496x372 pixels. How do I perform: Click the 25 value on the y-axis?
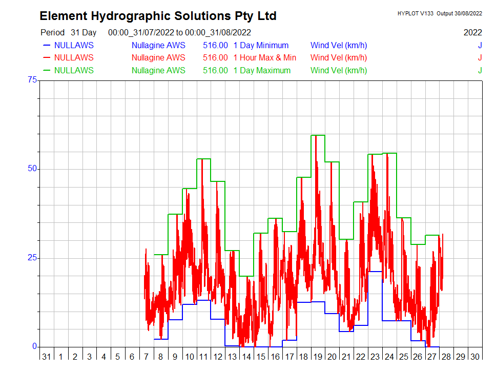[32, 258]
